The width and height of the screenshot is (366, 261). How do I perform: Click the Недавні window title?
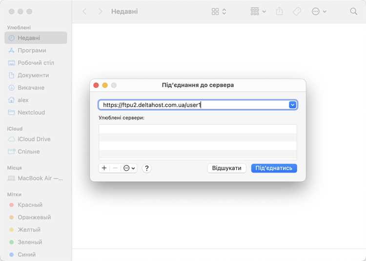pyautogui.click(x=124, y=11)
